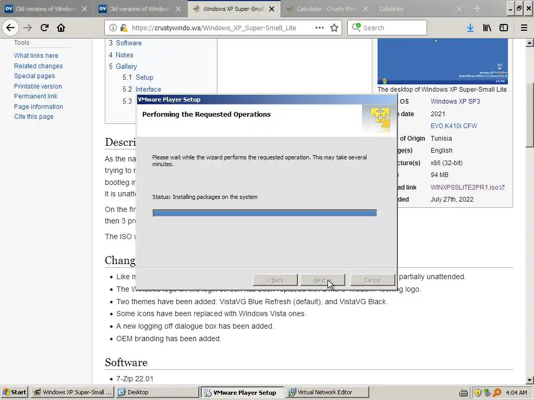Viewport: 534px width, 400px height.
Task: Click the 4:04 AM system clock
Action: [x=516, y=393]
